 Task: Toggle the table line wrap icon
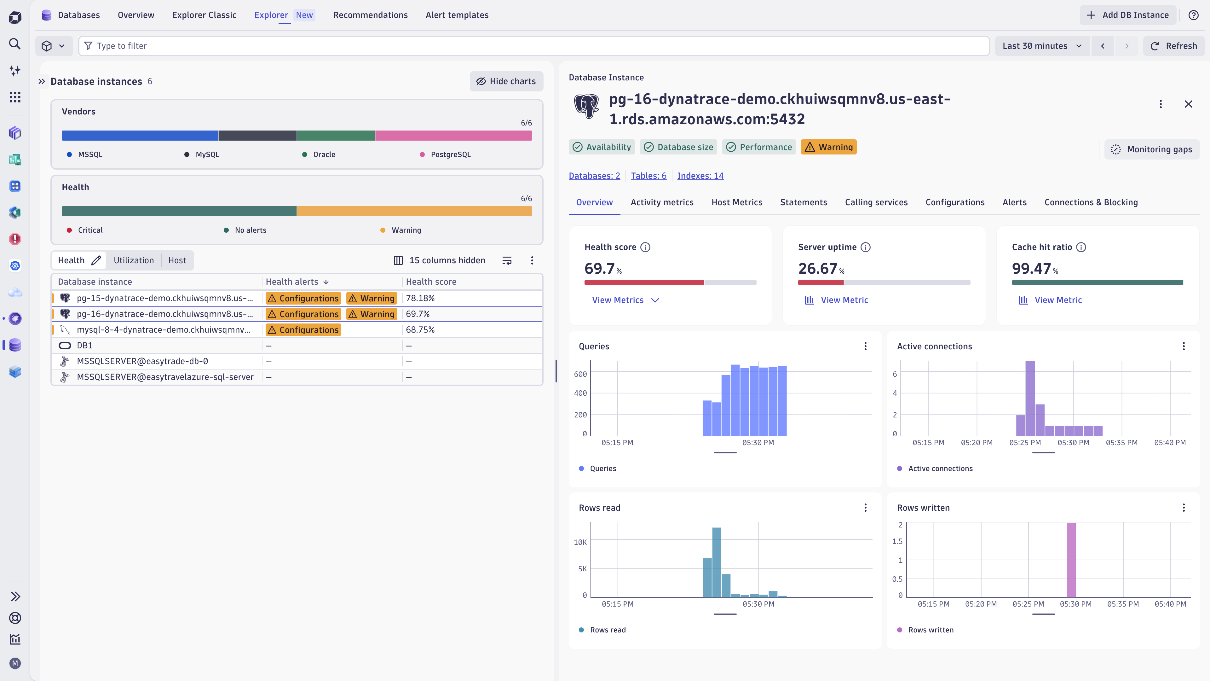click(x=507, y=260)
